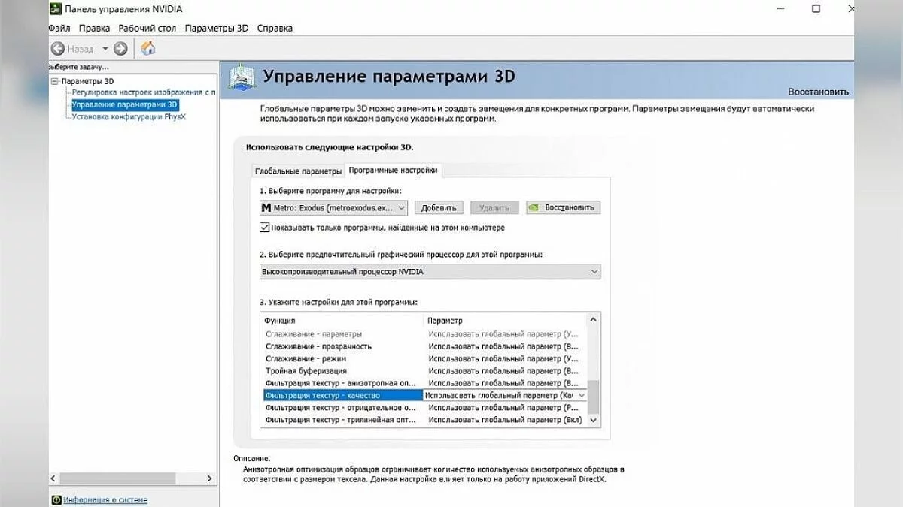This screenshot has height=507, width=903.
Task: Click the Добавить button
Action: [x=439, y=208]
